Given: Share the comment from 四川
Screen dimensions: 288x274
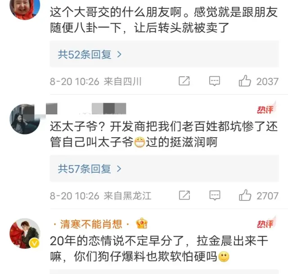Looking at the screenshot, I should [184, 81].
